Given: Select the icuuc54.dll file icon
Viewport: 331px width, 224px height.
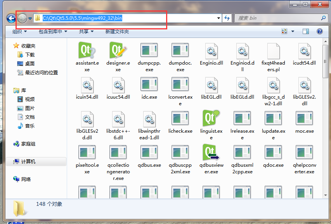Looking at the screenshot, I should click(118, 85).
